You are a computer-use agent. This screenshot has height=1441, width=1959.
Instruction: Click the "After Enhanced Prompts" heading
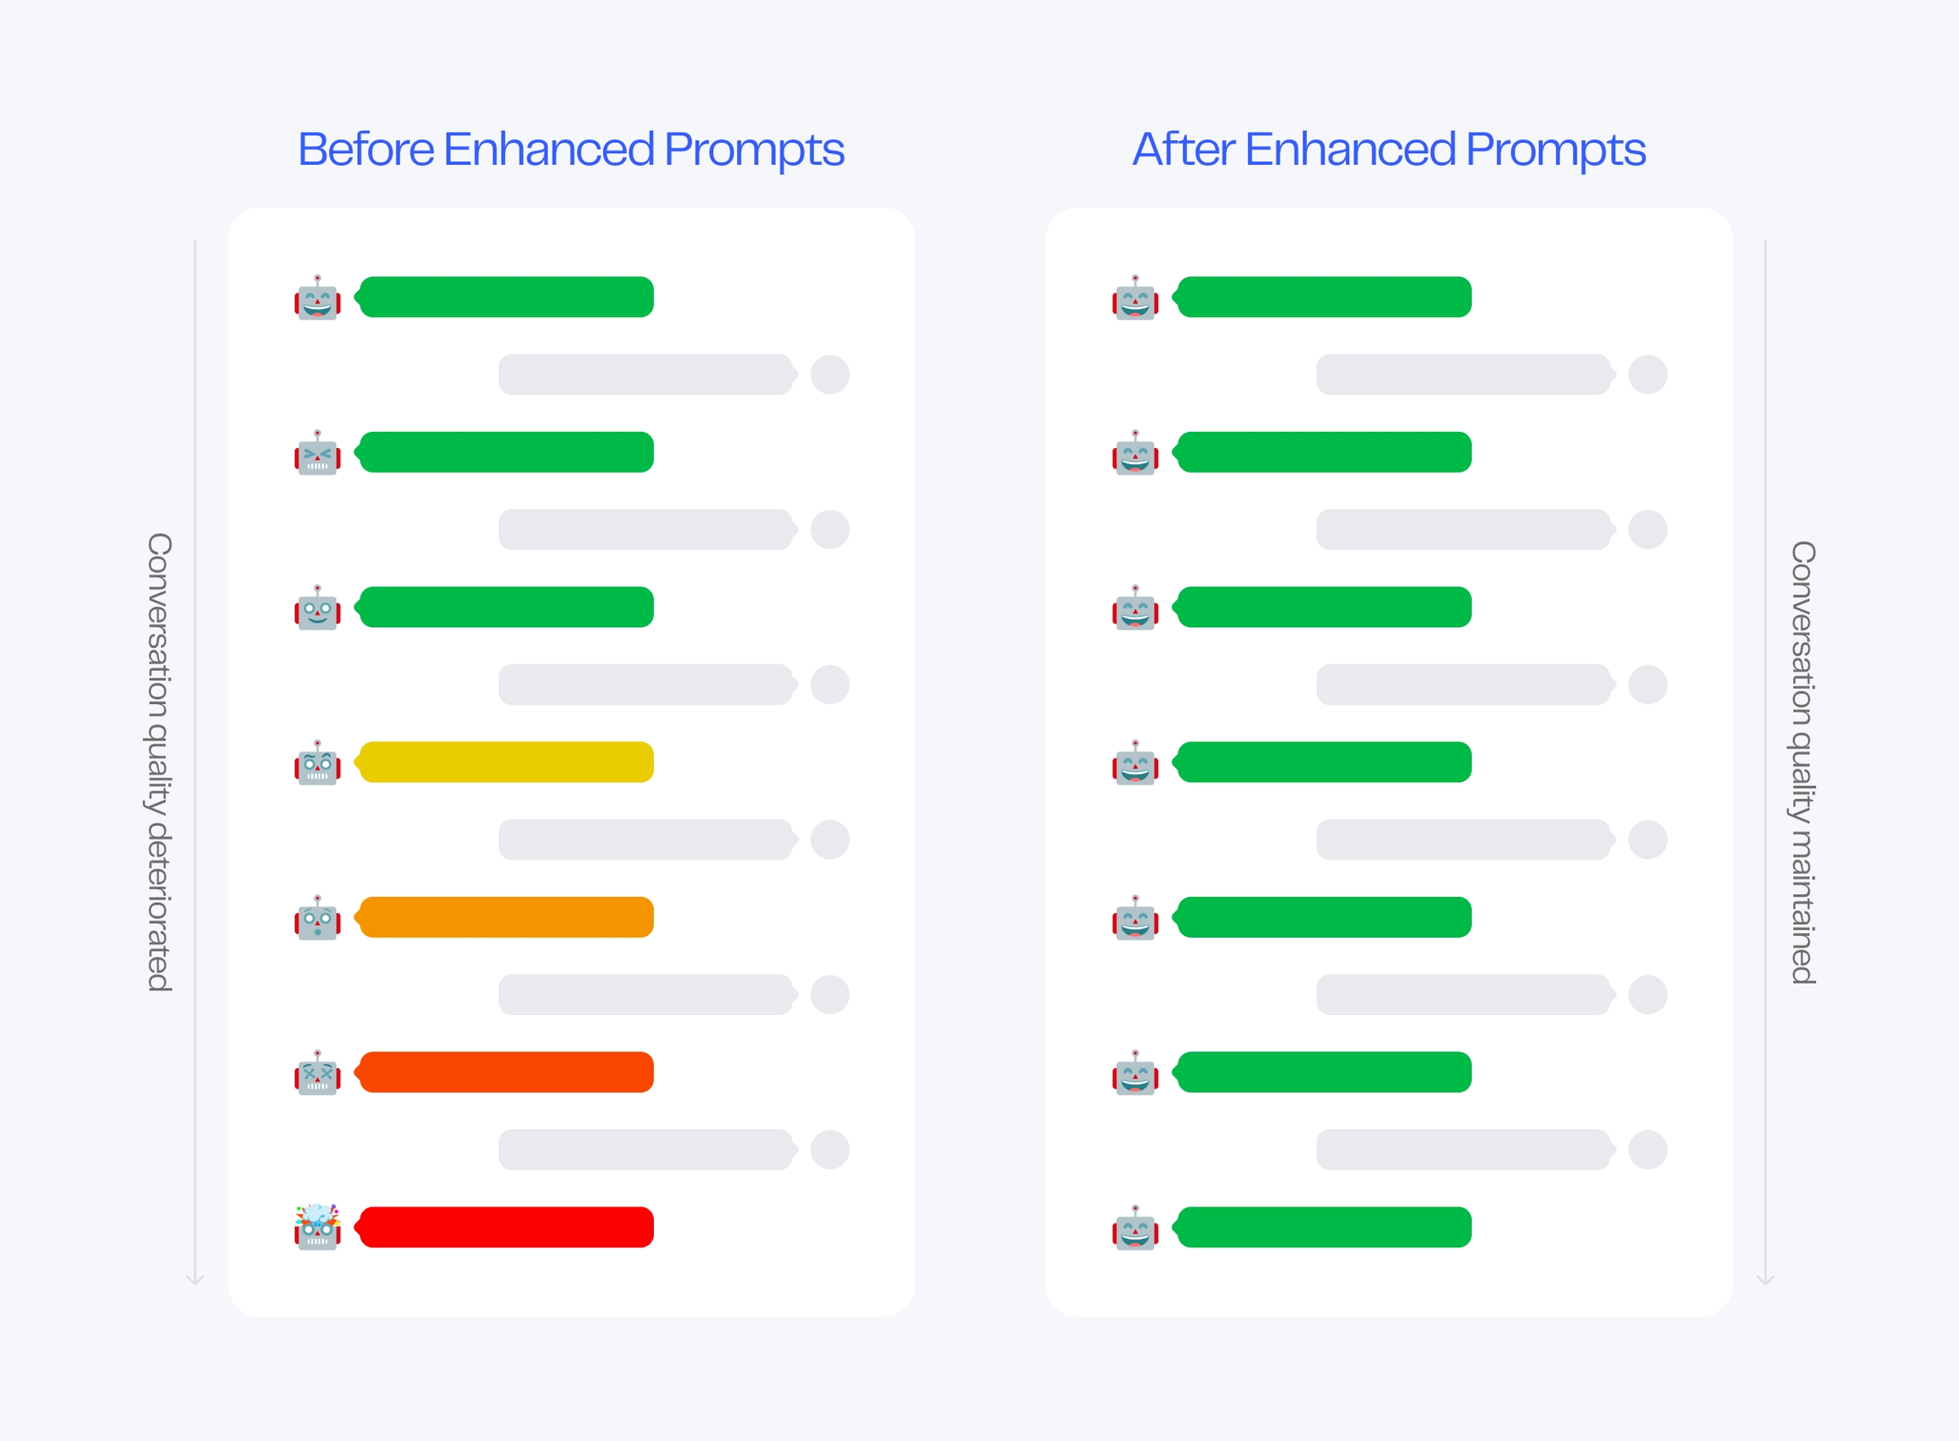tap(1388, 149)
